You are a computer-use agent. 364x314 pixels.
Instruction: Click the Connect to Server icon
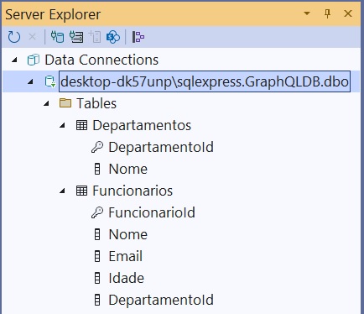(76, 37)
